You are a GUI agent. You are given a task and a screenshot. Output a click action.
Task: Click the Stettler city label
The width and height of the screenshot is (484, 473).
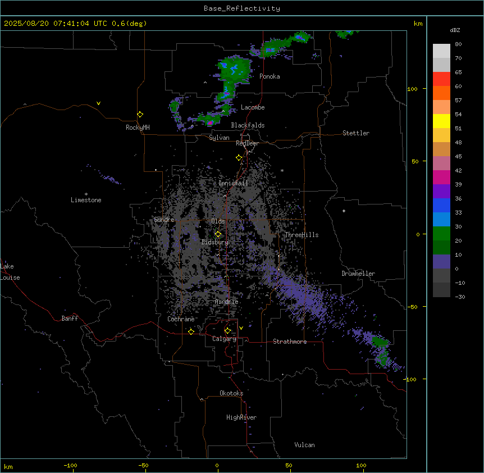click(356, 133)
